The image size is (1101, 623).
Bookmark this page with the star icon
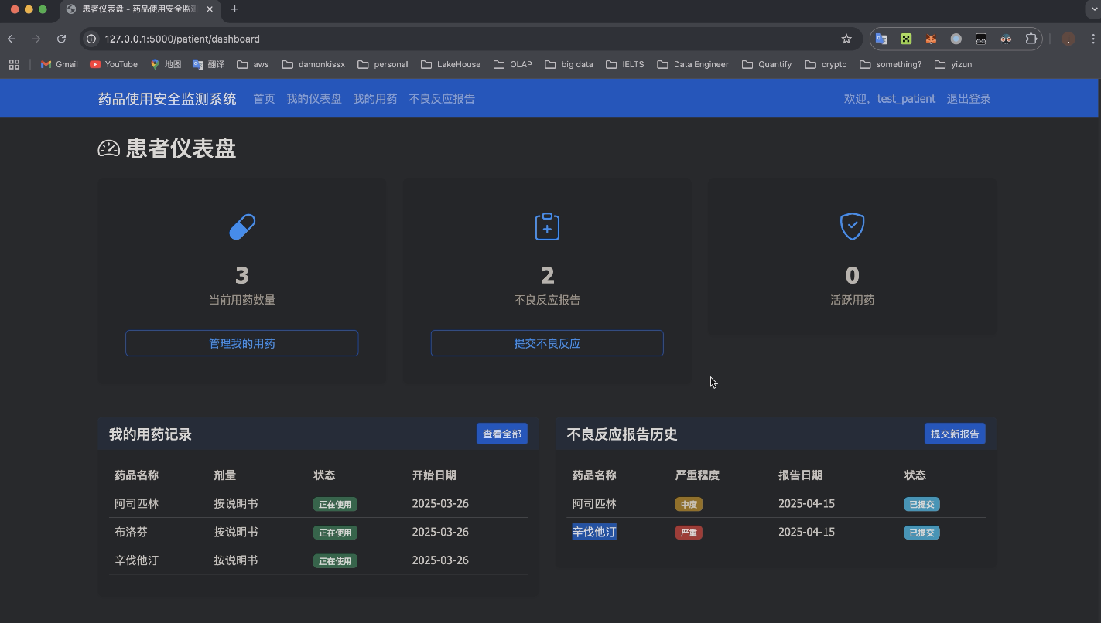click(846, 39)
